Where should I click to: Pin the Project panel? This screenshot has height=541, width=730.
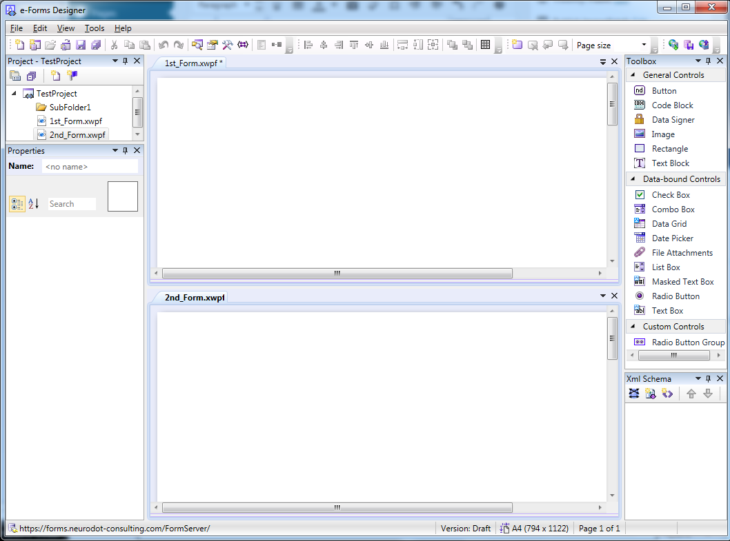pyautogui.click(x=126, y=61)
